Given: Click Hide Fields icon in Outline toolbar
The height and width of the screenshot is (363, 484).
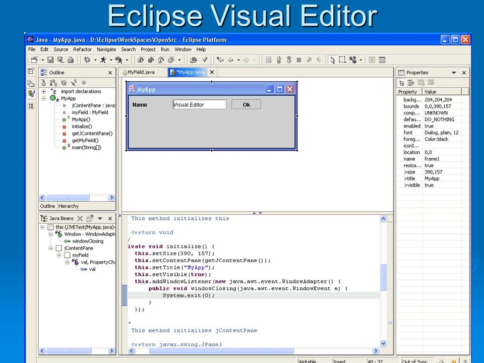Looking at the screenshot, I should pyautogui.click(x=64, y=83).
